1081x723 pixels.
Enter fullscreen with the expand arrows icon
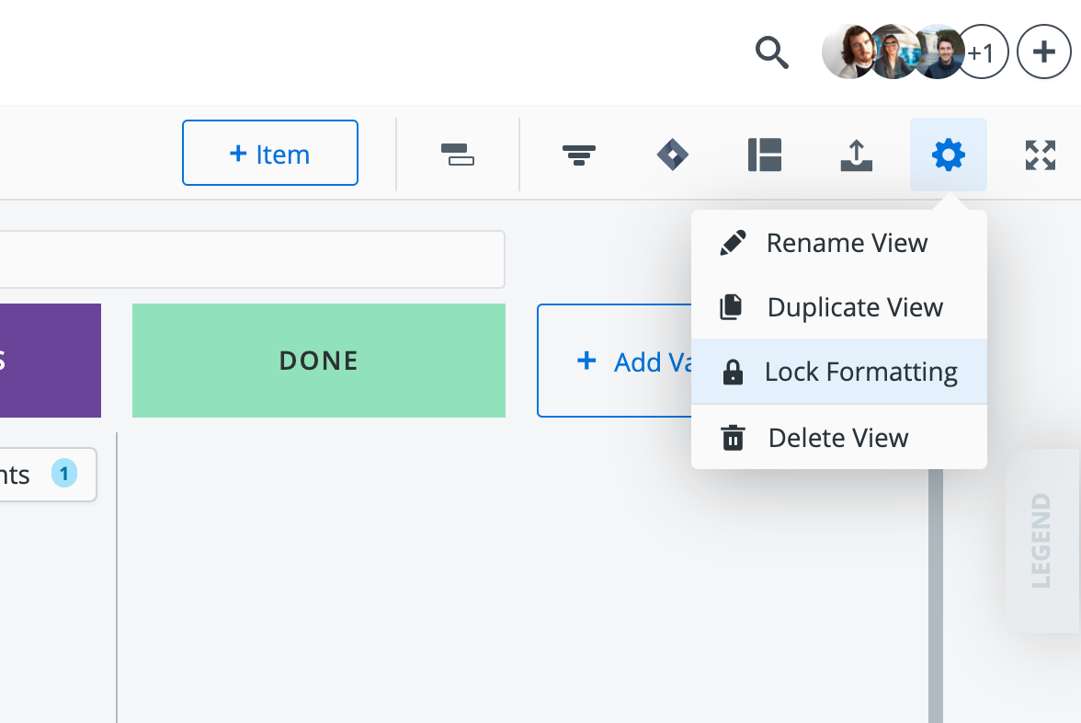pos(1041,155)
